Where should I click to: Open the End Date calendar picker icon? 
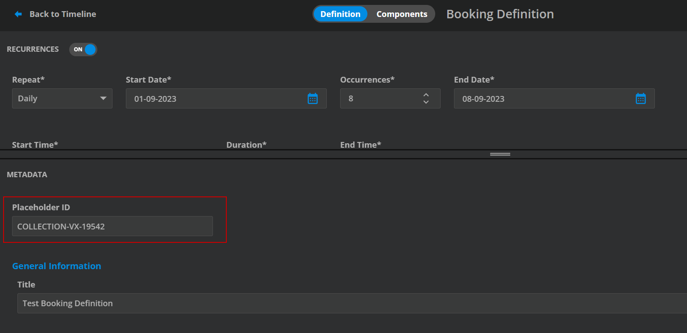641,99
